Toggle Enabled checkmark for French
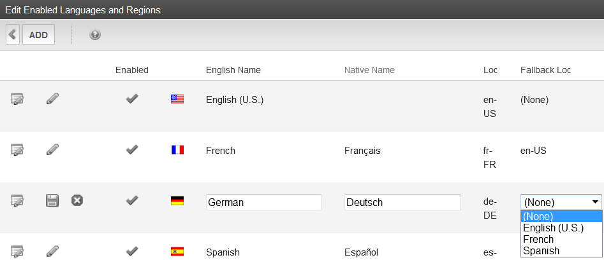The height and width of the screenshot is (260, 604). coord(132,149)
